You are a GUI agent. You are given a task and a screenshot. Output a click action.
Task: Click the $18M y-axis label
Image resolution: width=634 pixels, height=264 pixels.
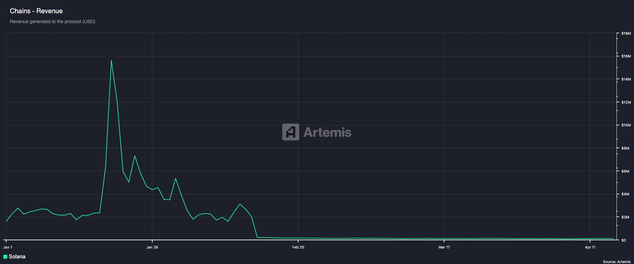coord(626,33)
